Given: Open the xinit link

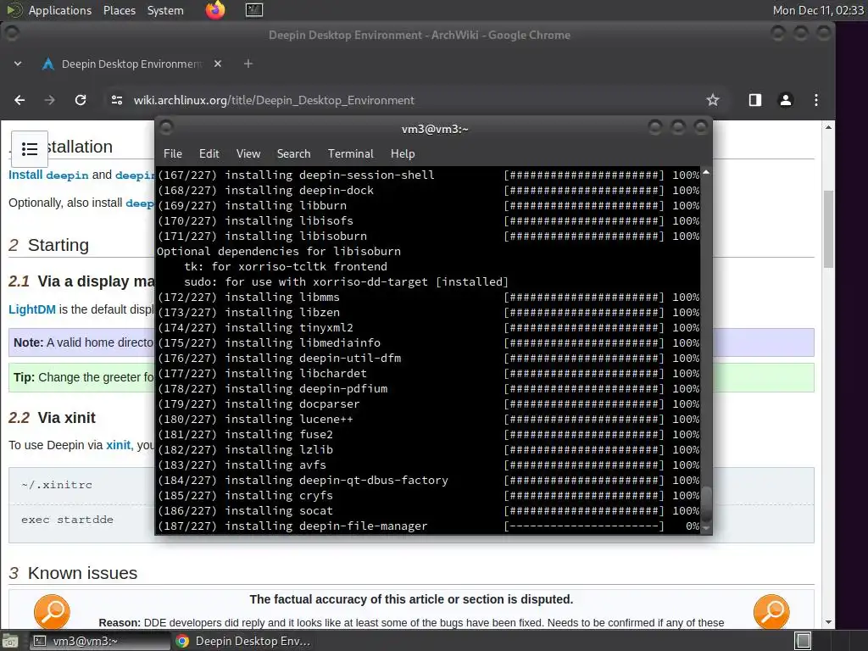Looking at the screenshot, I should coord(119,445).
